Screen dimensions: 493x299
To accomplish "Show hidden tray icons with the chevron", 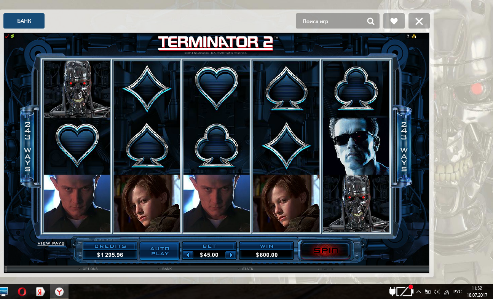I will coord(418,292).
